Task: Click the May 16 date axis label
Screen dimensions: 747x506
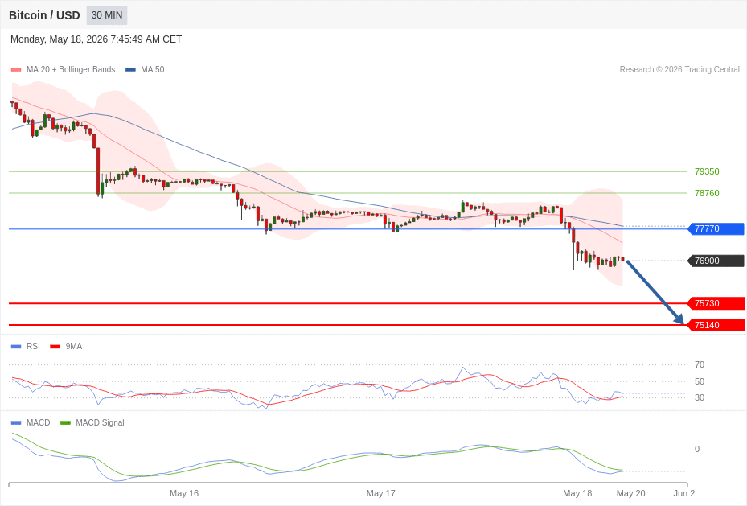Action: point(184,493)
